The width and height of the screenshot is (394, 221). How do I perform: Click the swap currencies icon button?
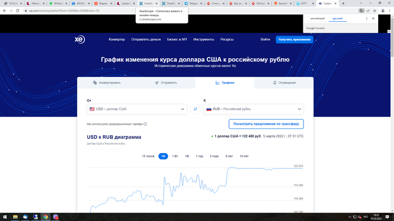point(195,109)
